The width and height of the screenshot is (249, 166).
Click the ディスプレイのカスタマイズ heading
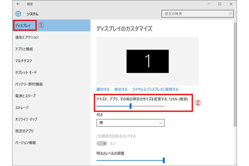(x=124, y=29)
